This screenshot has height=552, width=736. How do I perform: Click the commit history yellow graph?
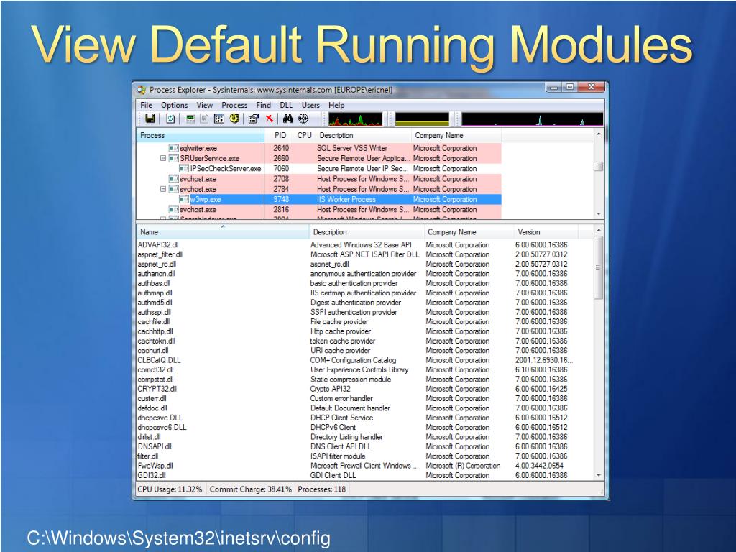[422, 119]
